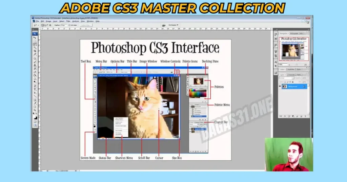Switch to the Channels tab
The width and height of the screenshot is (347, 182).
pyautogui.click(x=291, y=75)
